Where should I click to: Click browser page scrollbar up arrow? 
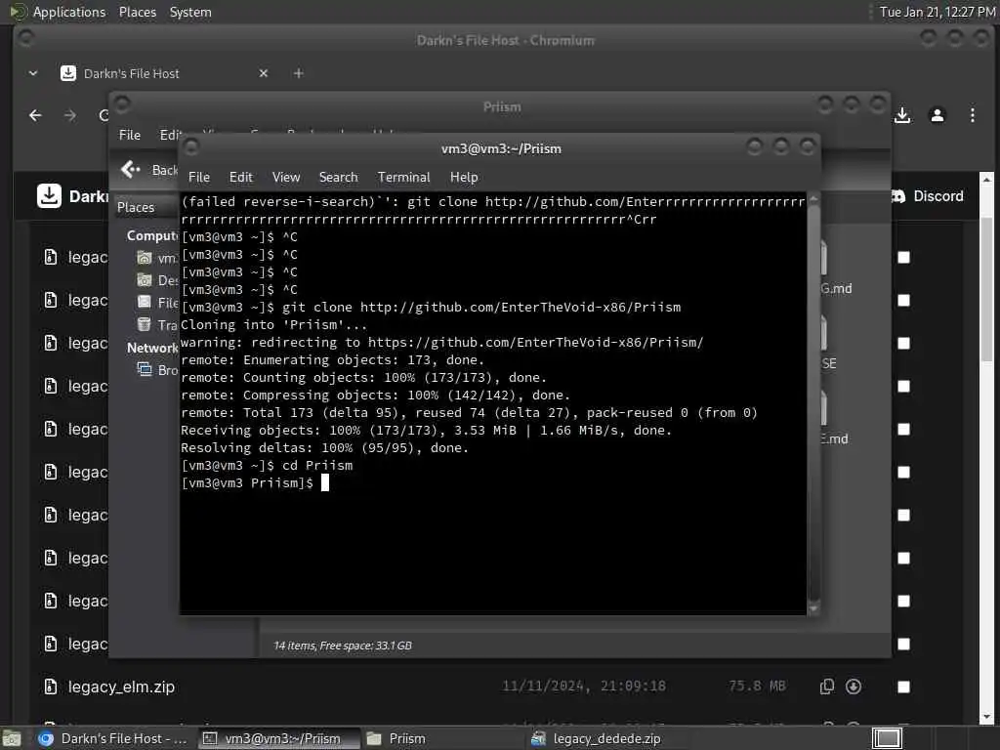(986, 180)
